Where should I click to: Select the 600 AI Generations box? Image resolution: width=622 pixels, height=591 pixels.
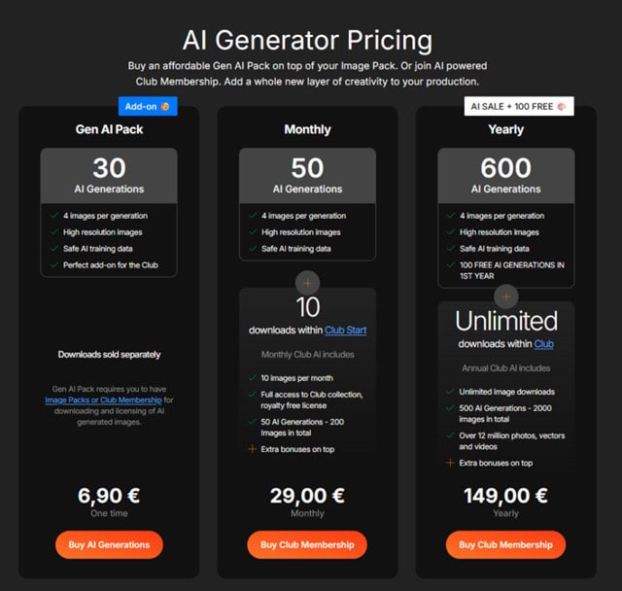506,176
